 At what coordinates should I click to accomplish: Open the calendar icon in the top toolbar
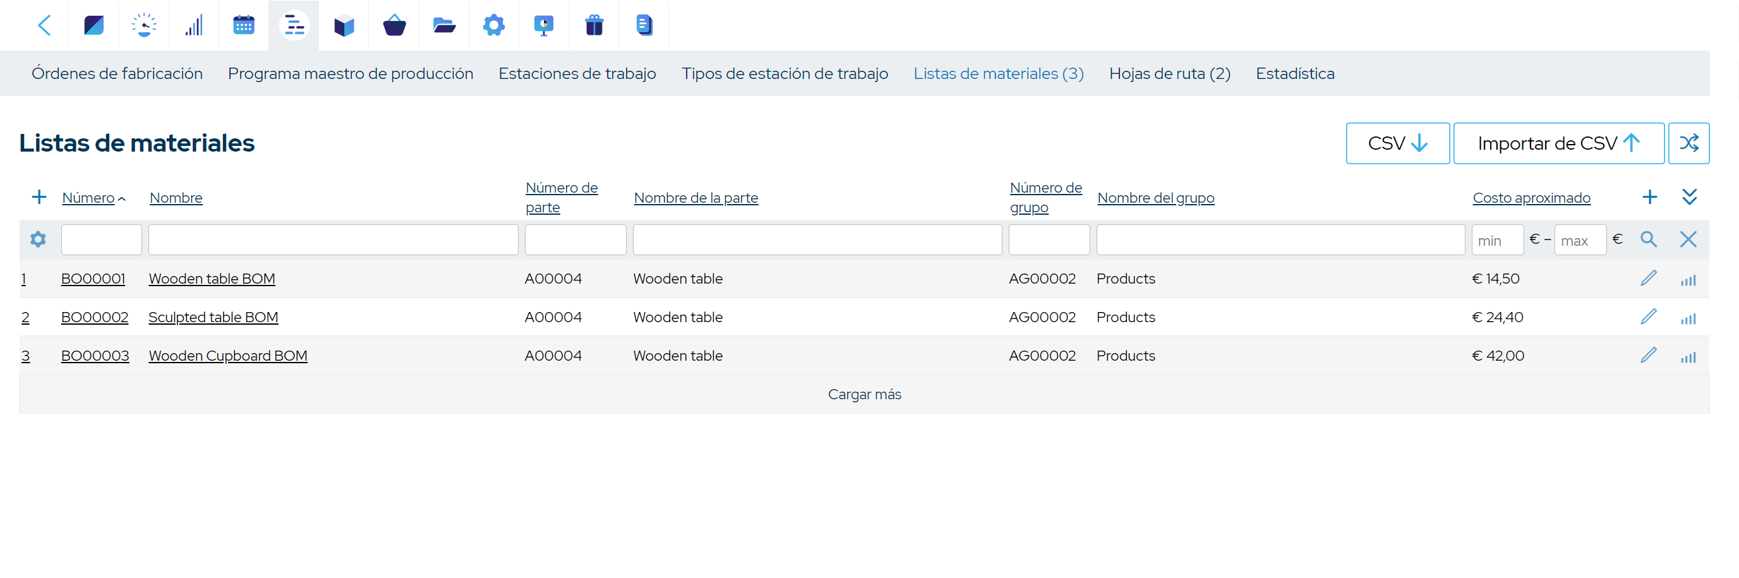click(x=244, y=26)
